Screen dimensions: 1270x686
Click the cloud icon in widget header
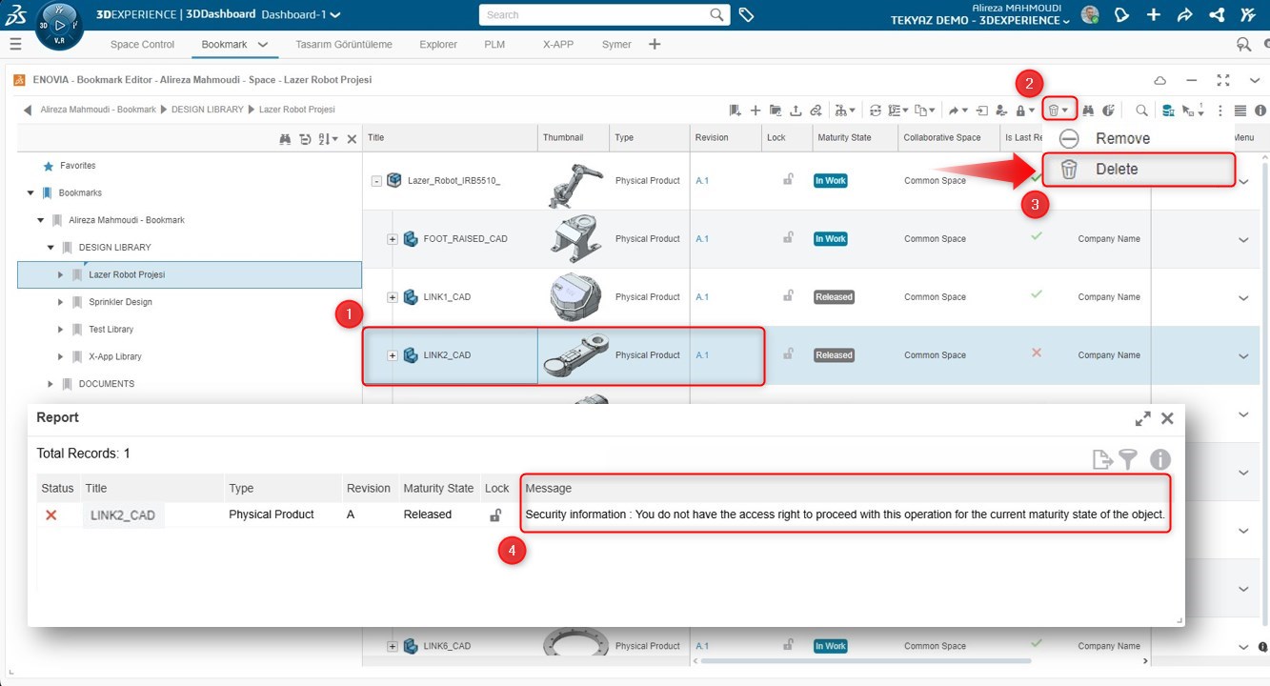[x=1160, y=80]
